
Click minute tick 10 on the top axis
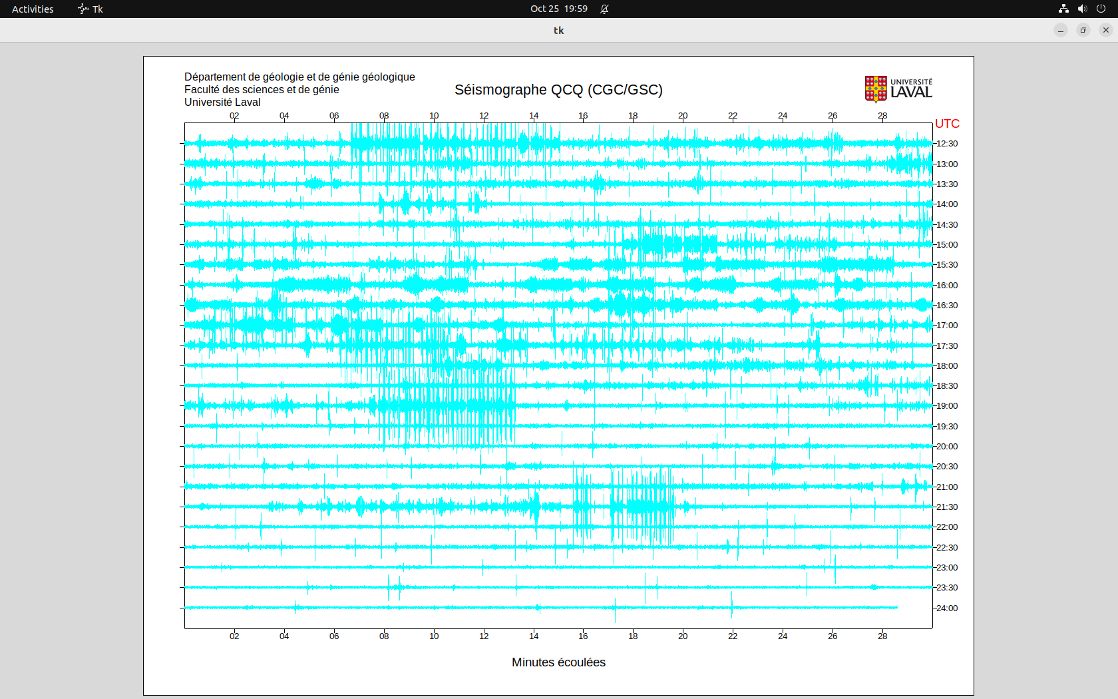[x=434, y=116]
